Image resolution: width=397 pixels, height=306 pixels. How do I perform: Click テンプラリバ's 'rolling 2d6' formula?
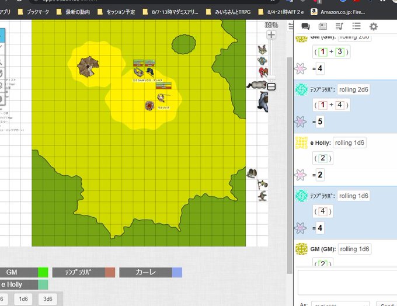pos(353,89)
